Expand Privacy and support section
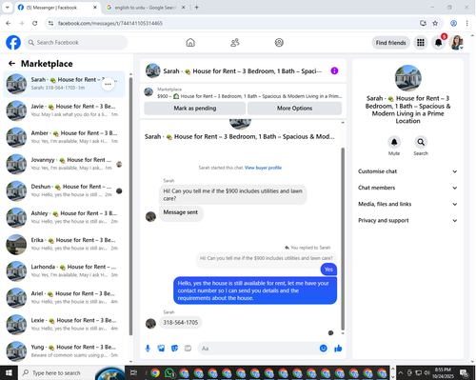The height and width of the screenshot is (380, 476). coord(407,220)
